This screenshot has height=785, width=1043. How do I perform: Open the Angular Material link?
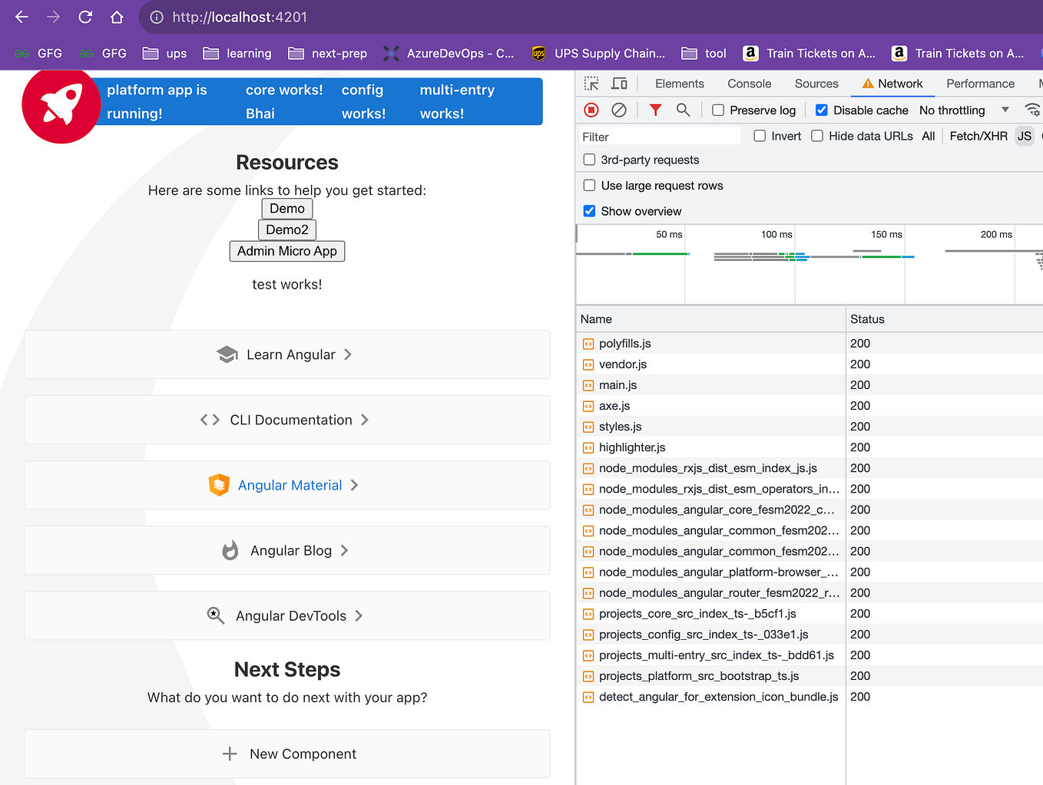pos(290,485)
